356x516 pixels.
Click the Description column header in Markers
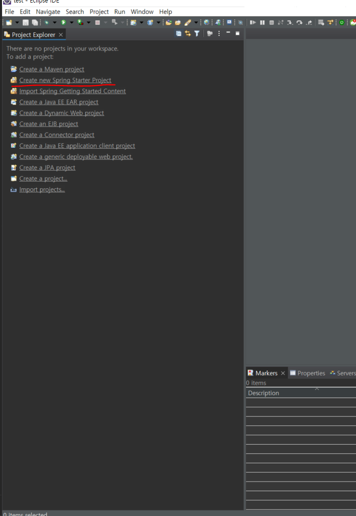[301, 393]
